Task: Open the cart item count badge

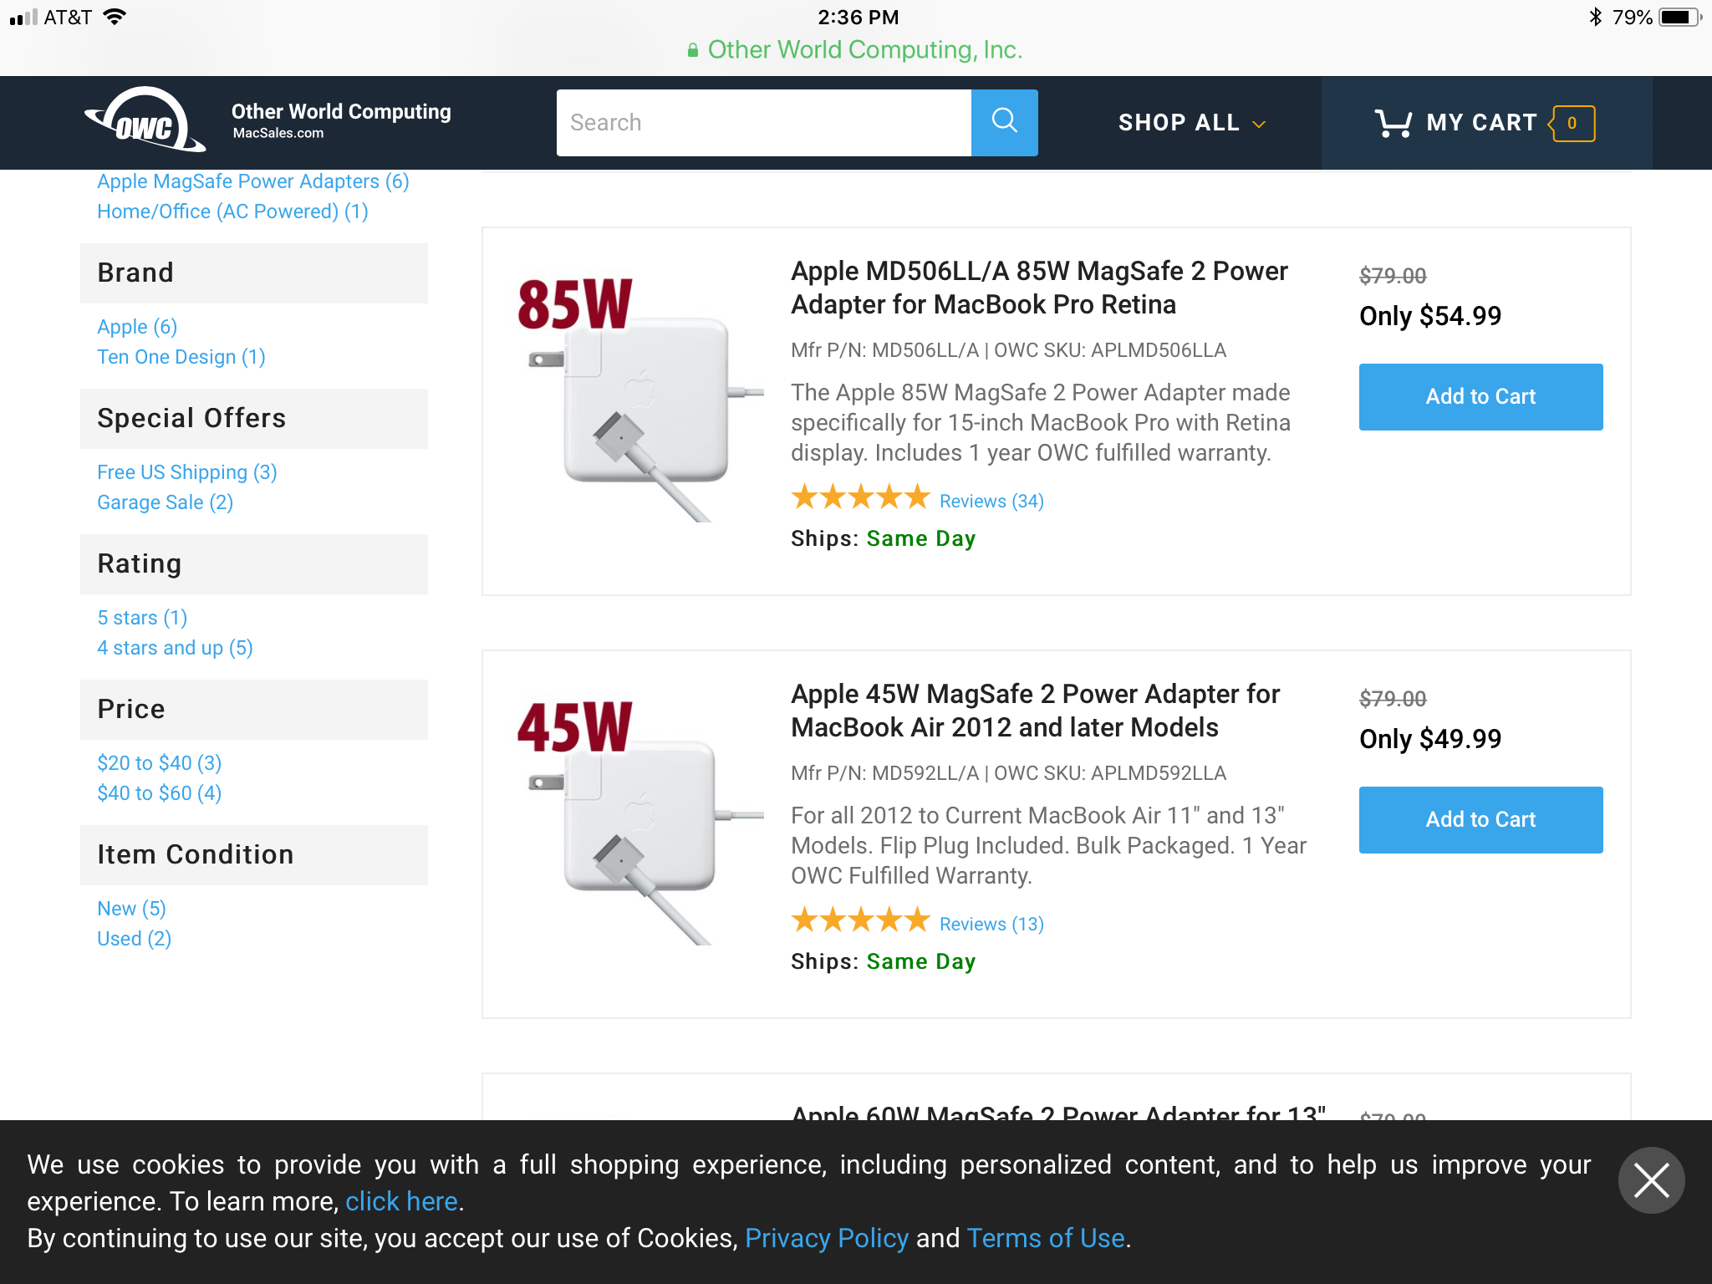Action: click(1572, 123)
